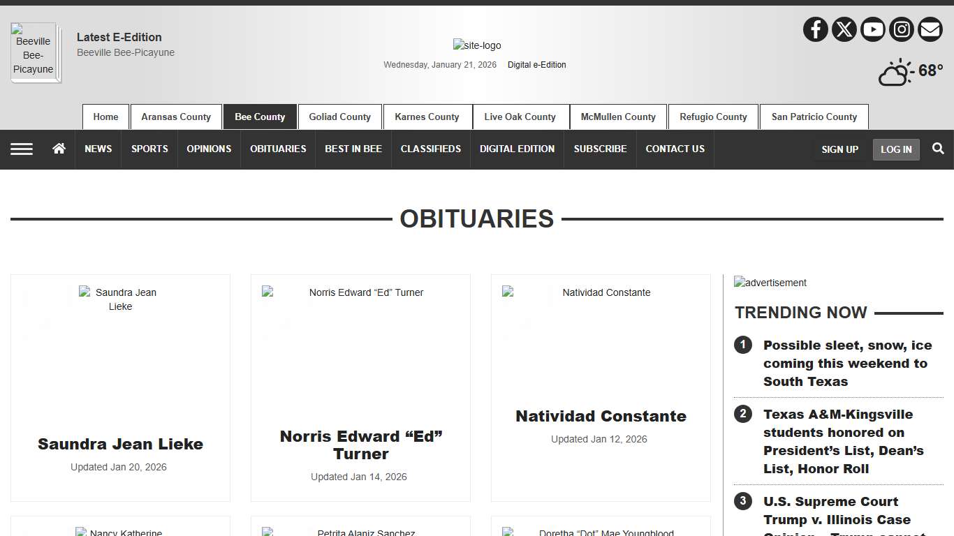Open the X (Twitter) social icon
Image resolution: width=954 pixels, height=536 pixels.
[x=844, y=29]
